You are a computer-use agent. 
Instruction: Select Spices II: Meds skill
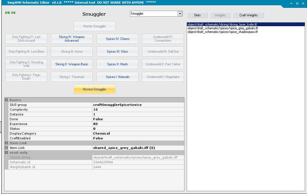pyautogui.click(x=118, y=64)
